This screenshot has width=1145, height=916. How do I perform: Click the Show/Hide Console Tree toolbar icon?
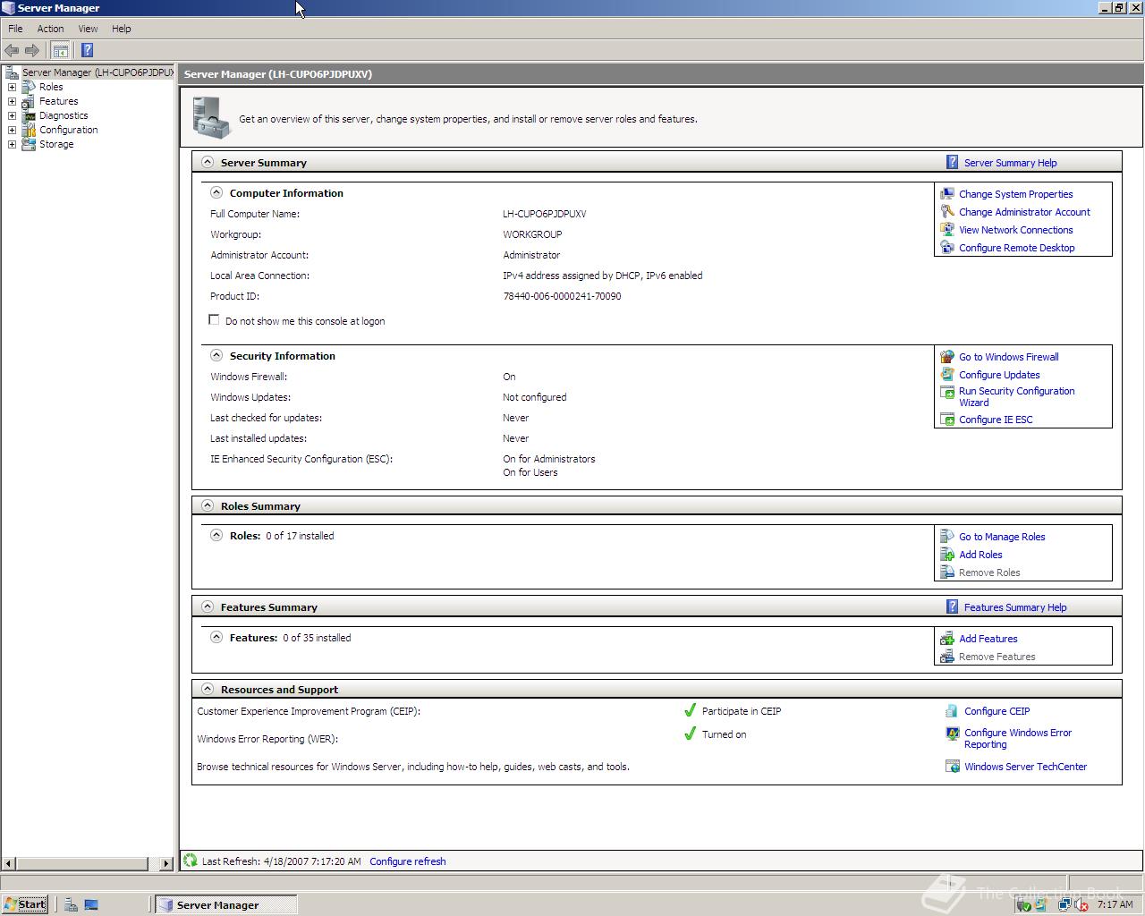point(60,50)
